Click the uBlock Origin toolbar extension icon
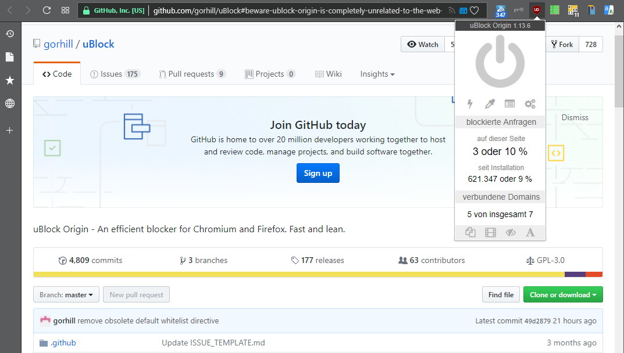This screenshot has width=624, height=353. pyautogui.click(x=536, y=10)
